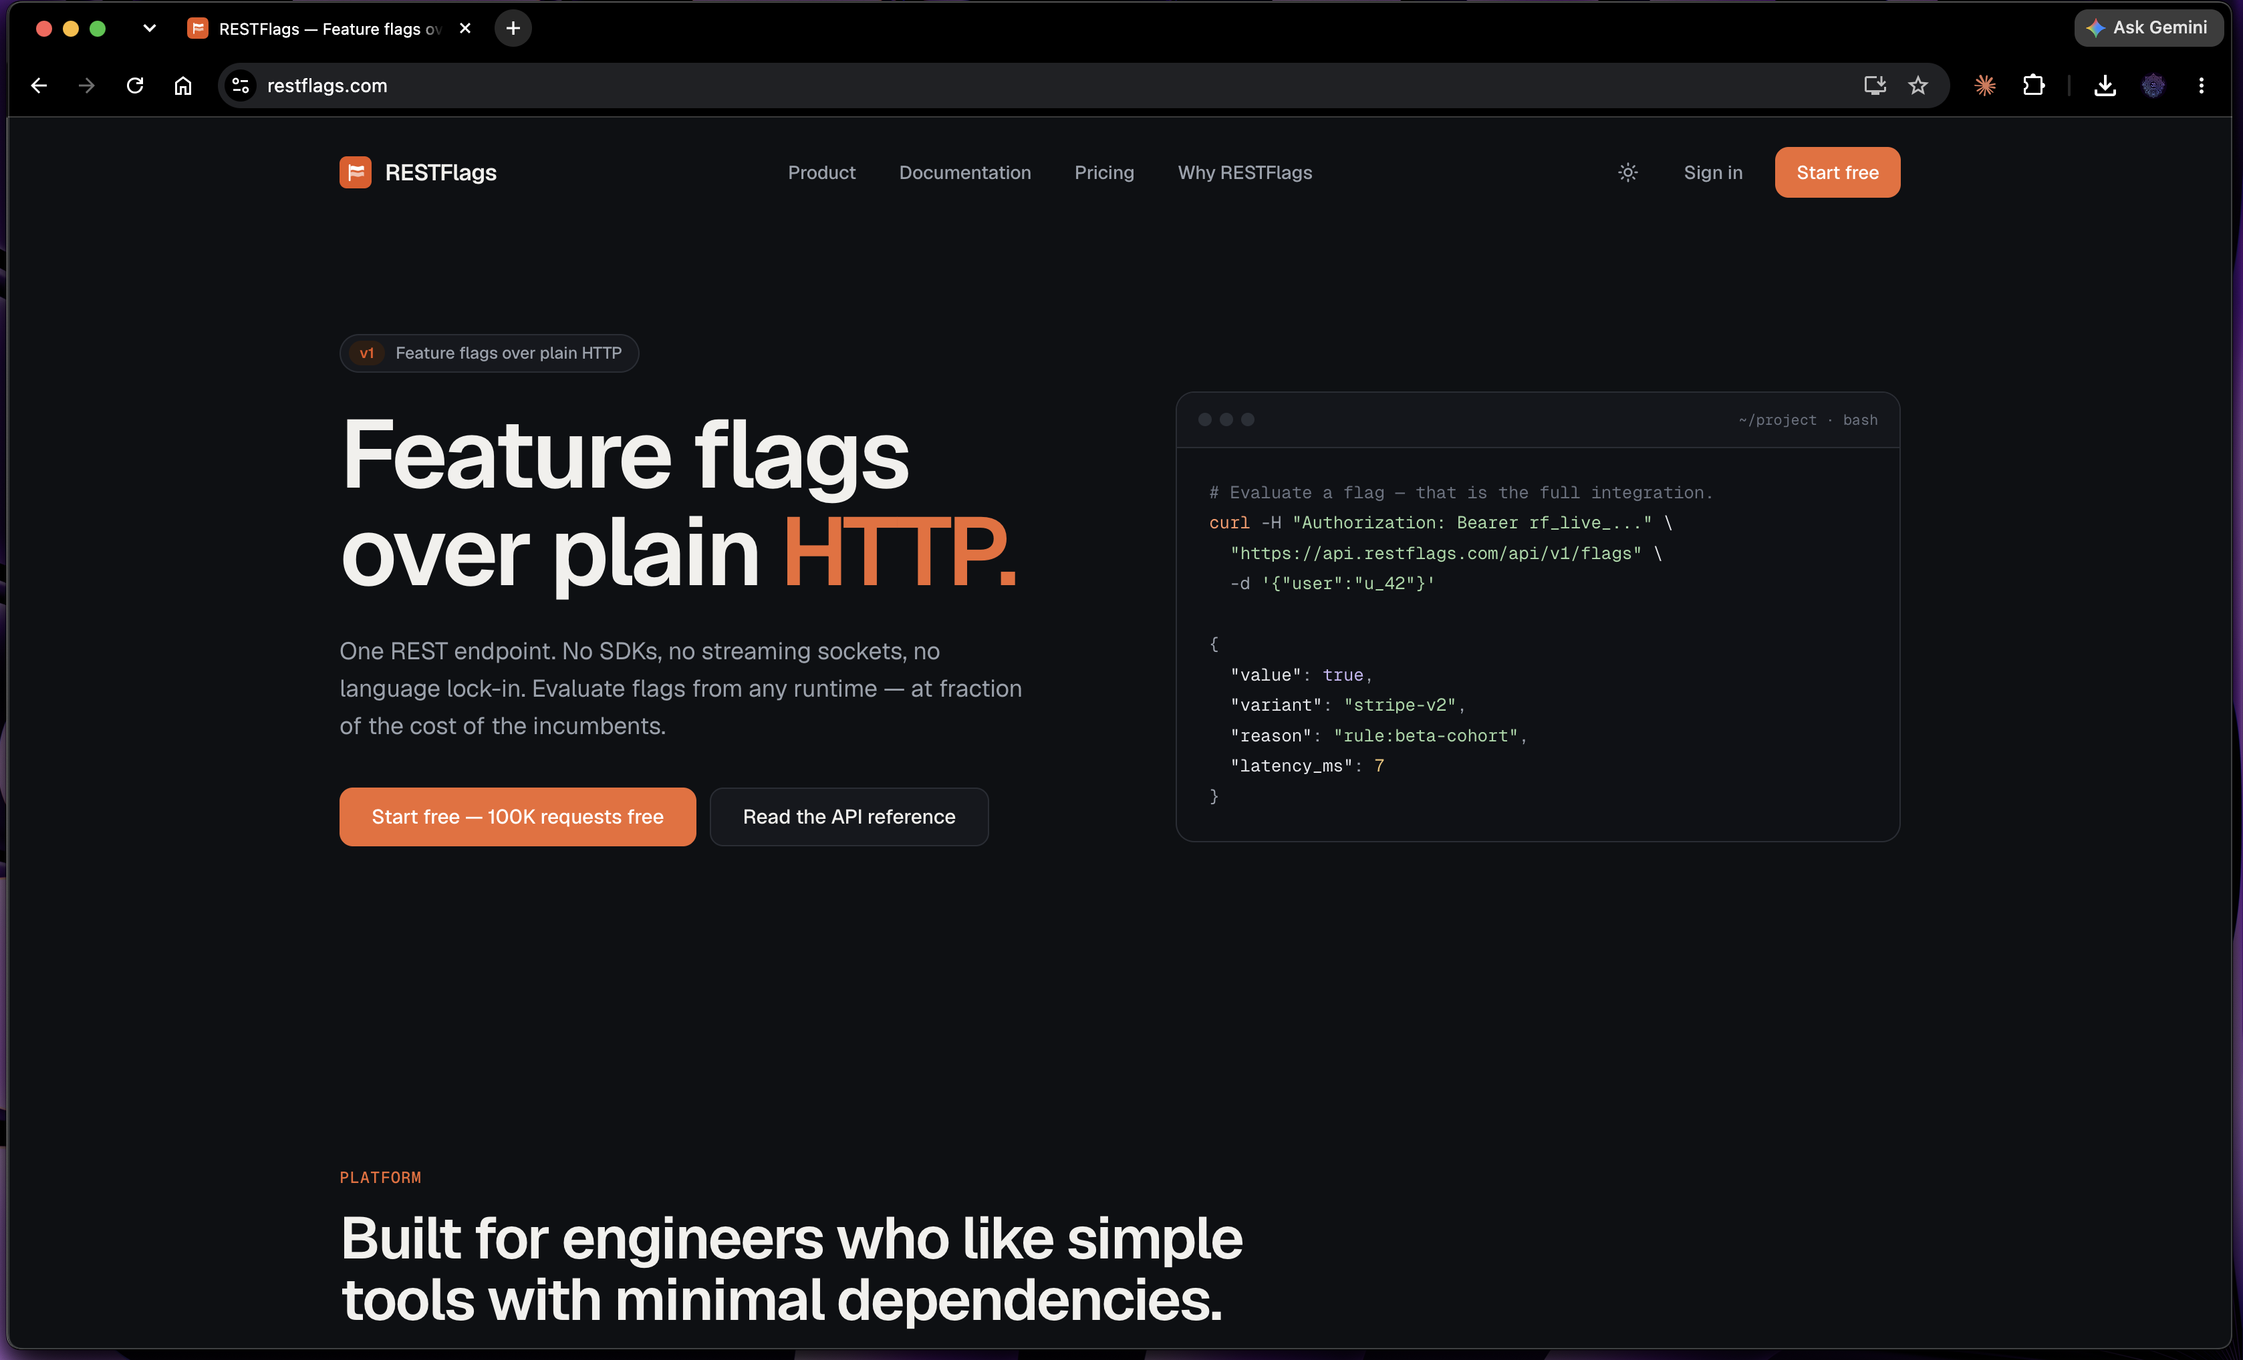
Task: Click the "value": true response line
Action: [1301, 675]
